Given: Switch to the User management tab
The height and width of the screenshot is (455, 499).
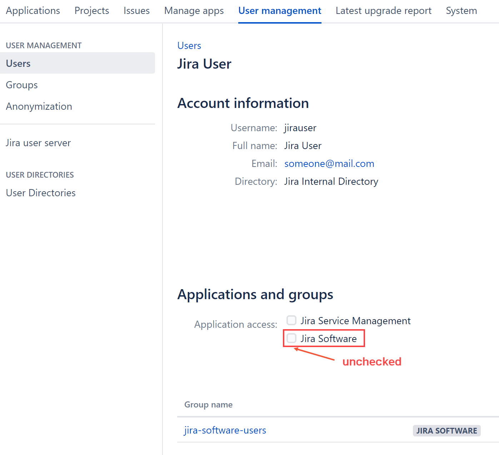Looking at the screenshot, I should [x=280, y=10].
